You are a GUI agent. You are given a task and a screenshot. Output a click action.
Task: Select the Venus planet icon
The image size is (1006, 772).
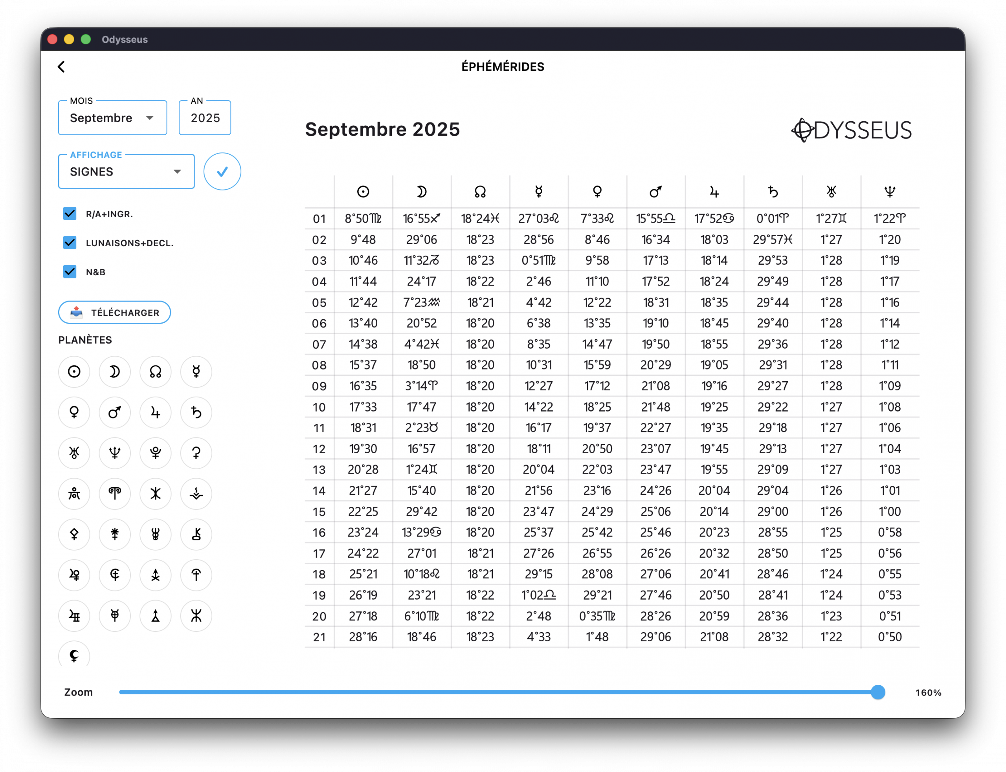tap(74, 412)
